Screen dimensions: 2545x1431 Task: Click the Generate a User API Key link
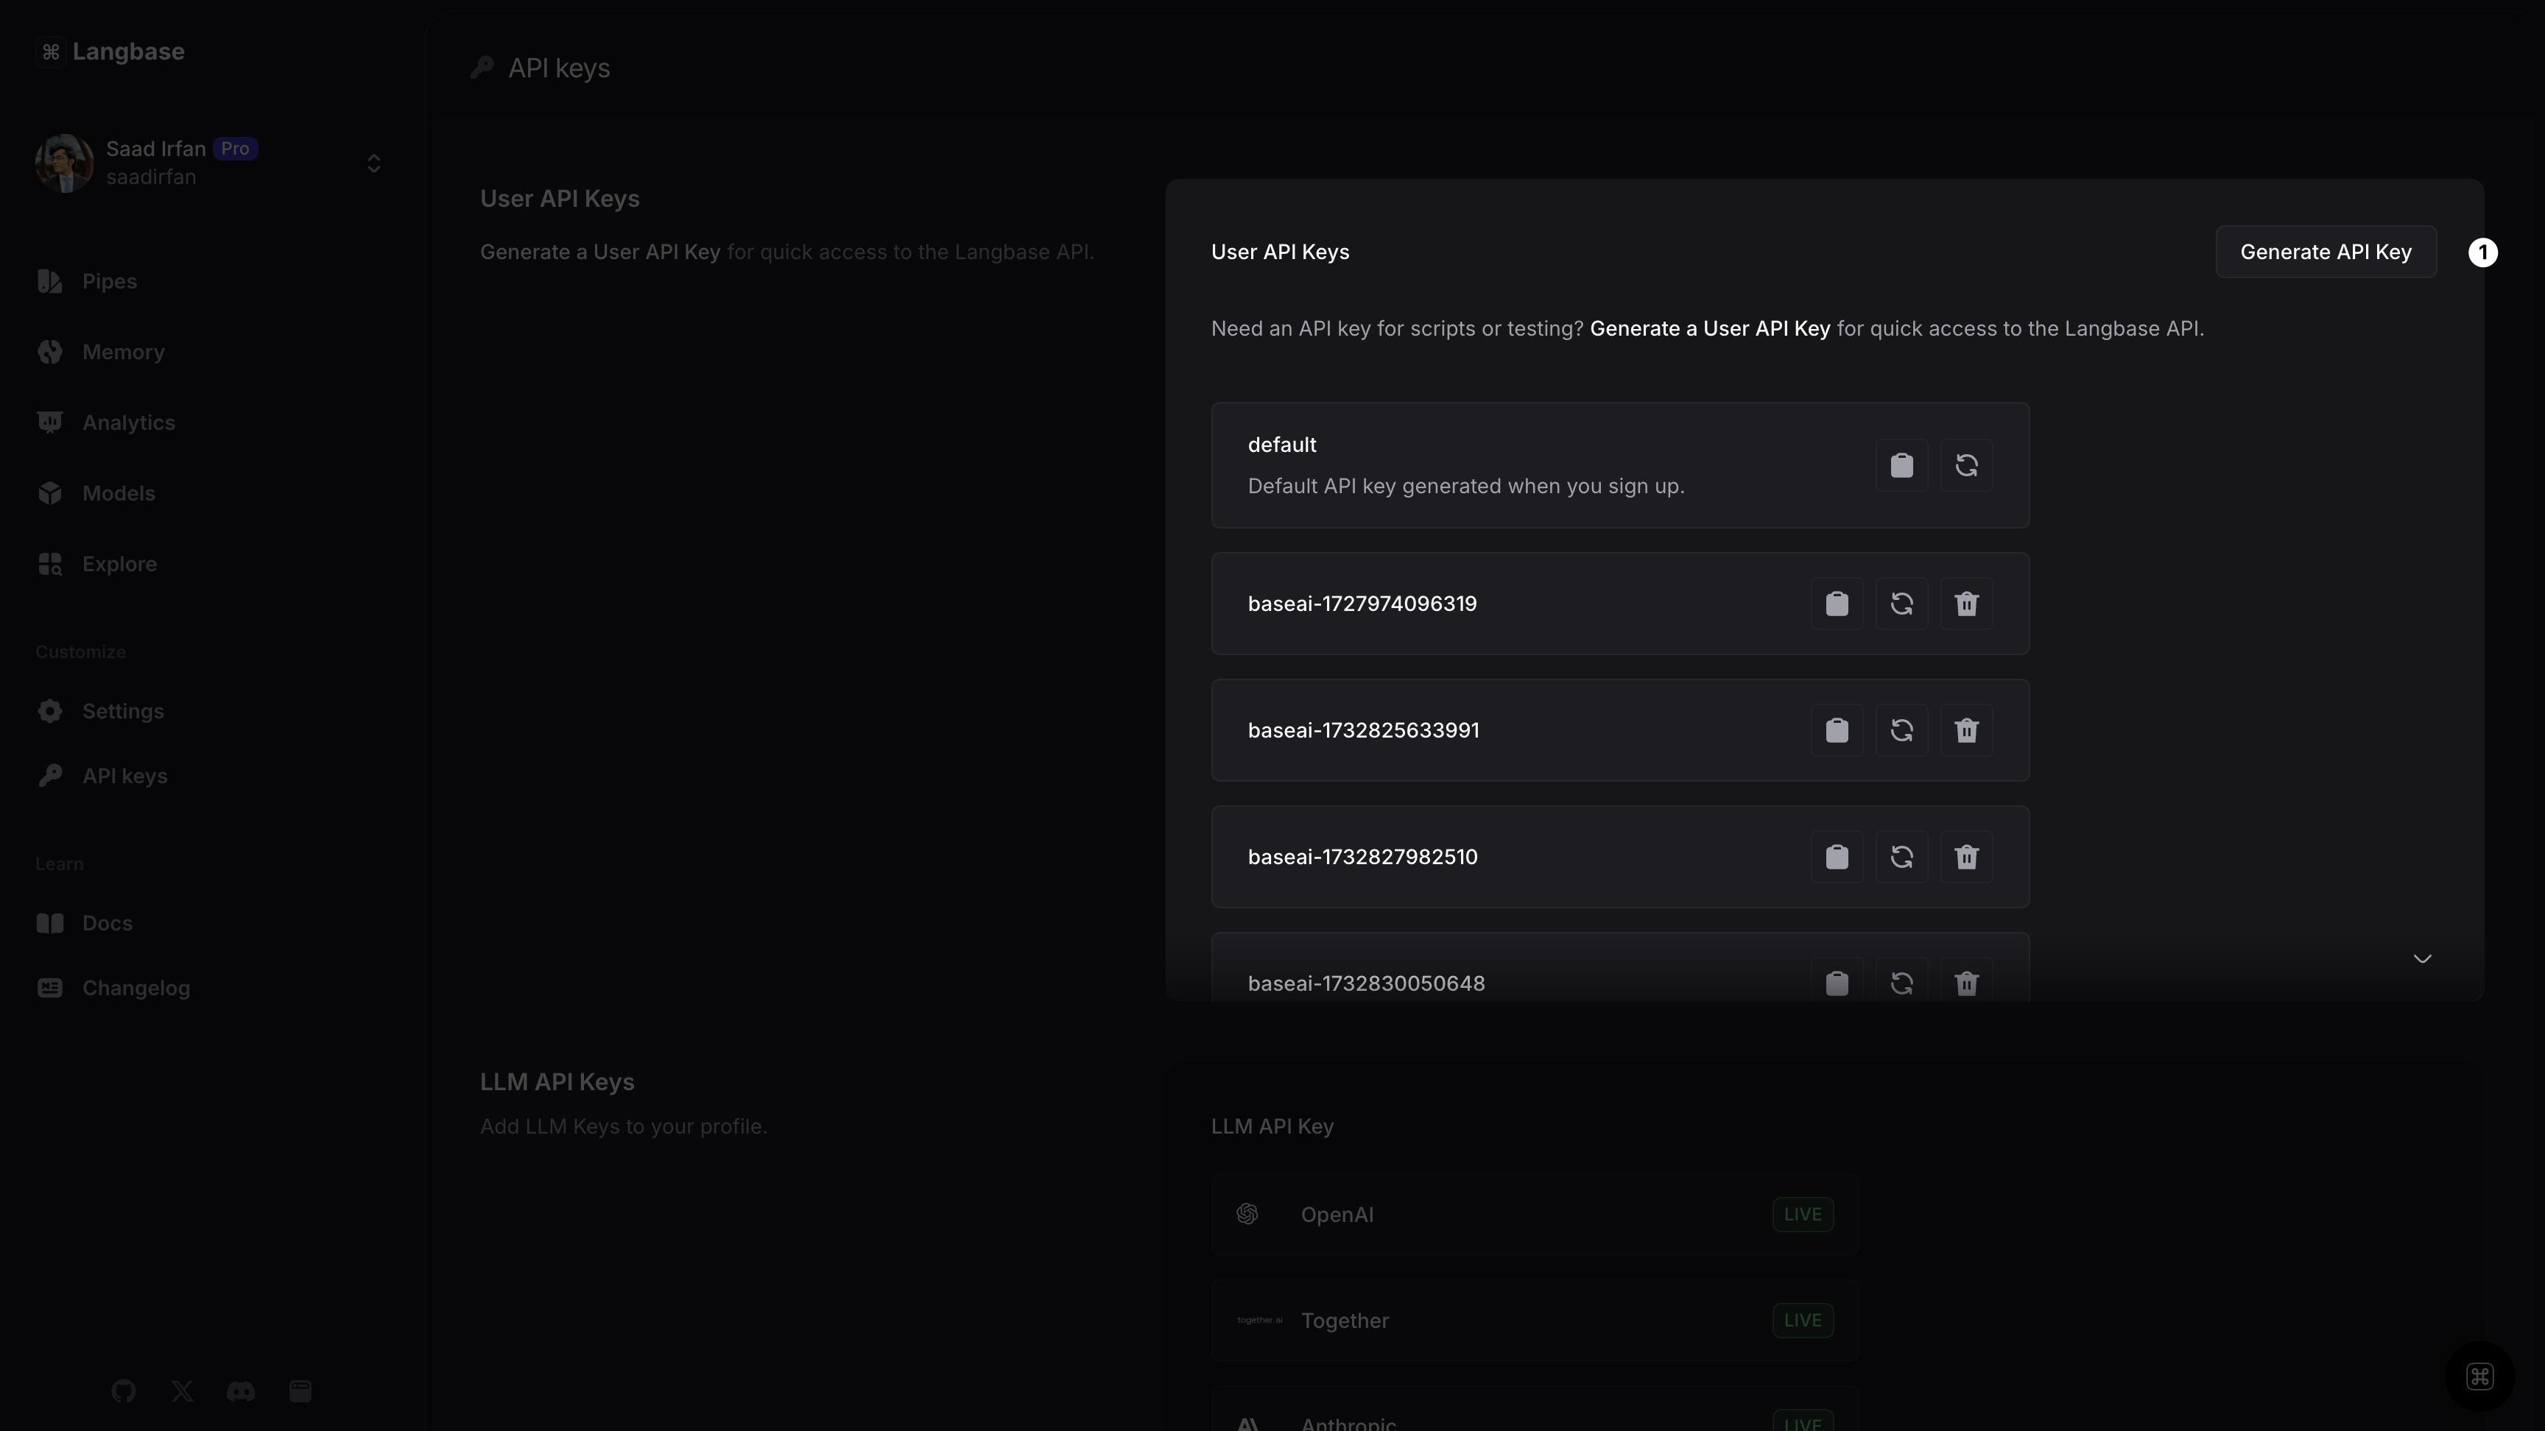(x=1709, y=329)
